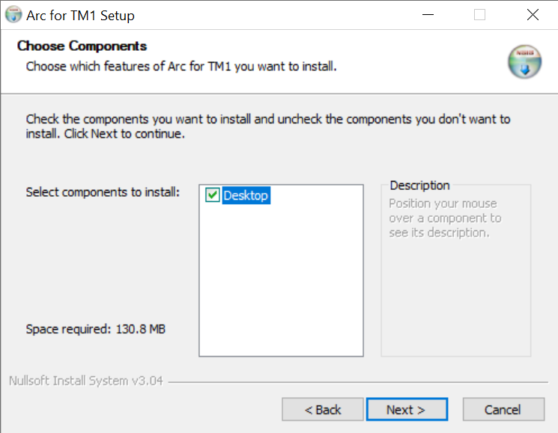Uncheck the Desktop component checkbox
This screenshot has width=558, height=433.
(x=212, y=196)
